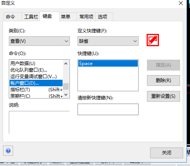190x166 pixels.
Task: Expand the 类别 dropdown showing 查看(V)
Action: (x=39, y=41)
